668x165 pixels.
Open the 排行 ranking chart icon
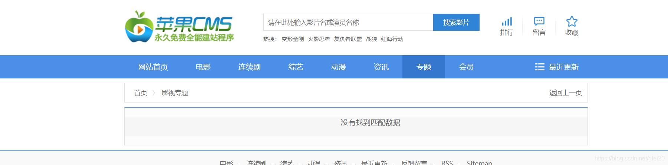[507, 21]
